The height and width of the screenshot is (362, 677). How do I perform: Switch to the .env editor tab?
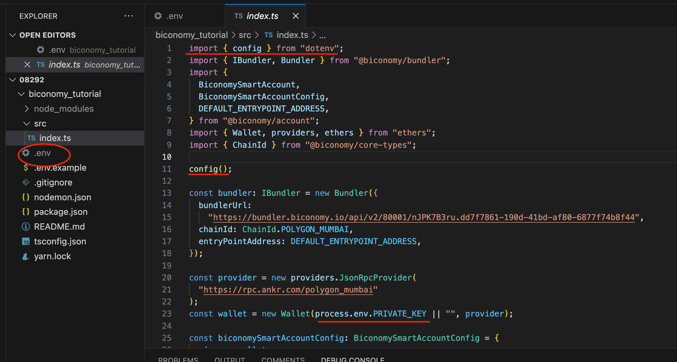(x=184, y=16)
